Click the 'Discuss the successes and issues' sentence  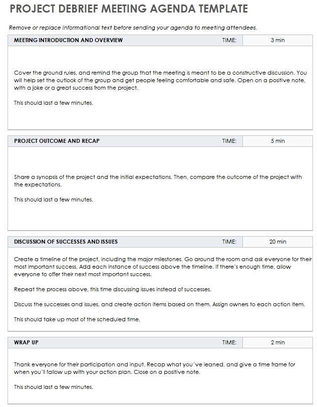click(x=164, y=304)
